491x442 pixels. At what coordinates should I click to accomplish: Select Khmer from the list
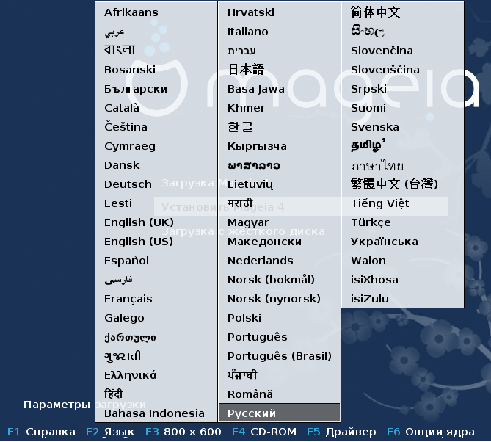click(247, 108)
